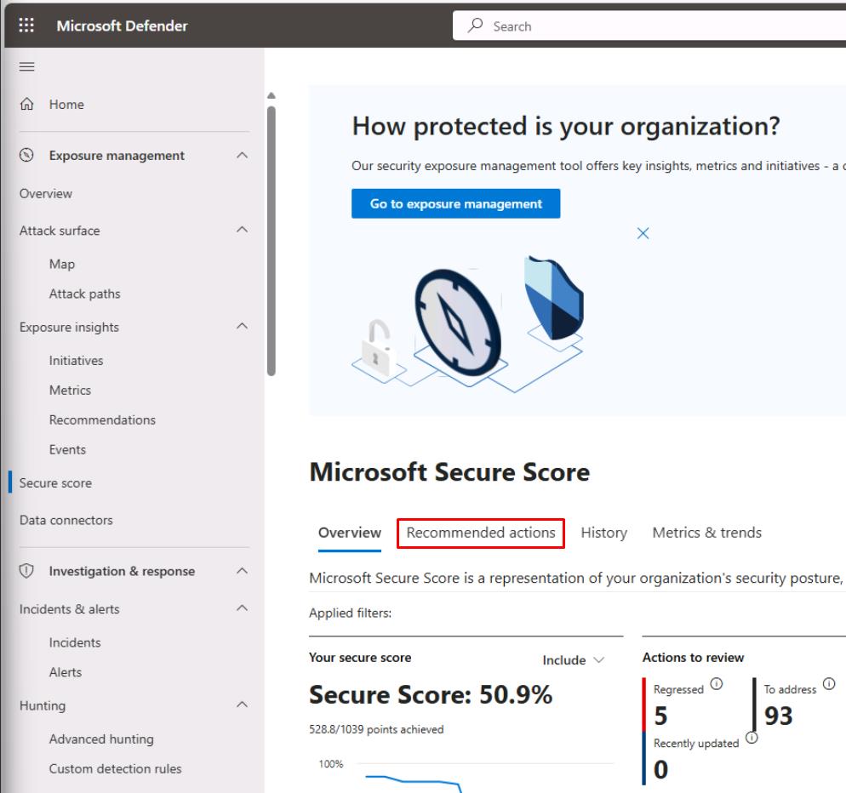This screenshot has width=846, height=793.
Task: Click the info icon beside Regressed
Action: 717,683
